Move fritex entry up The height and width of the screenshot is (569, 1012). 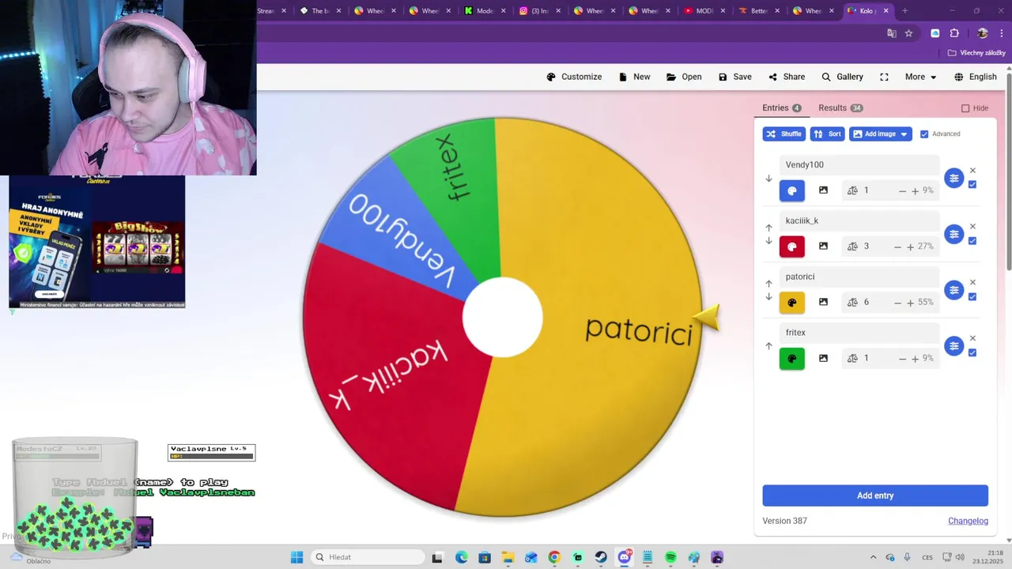click(x=768, y=346)
